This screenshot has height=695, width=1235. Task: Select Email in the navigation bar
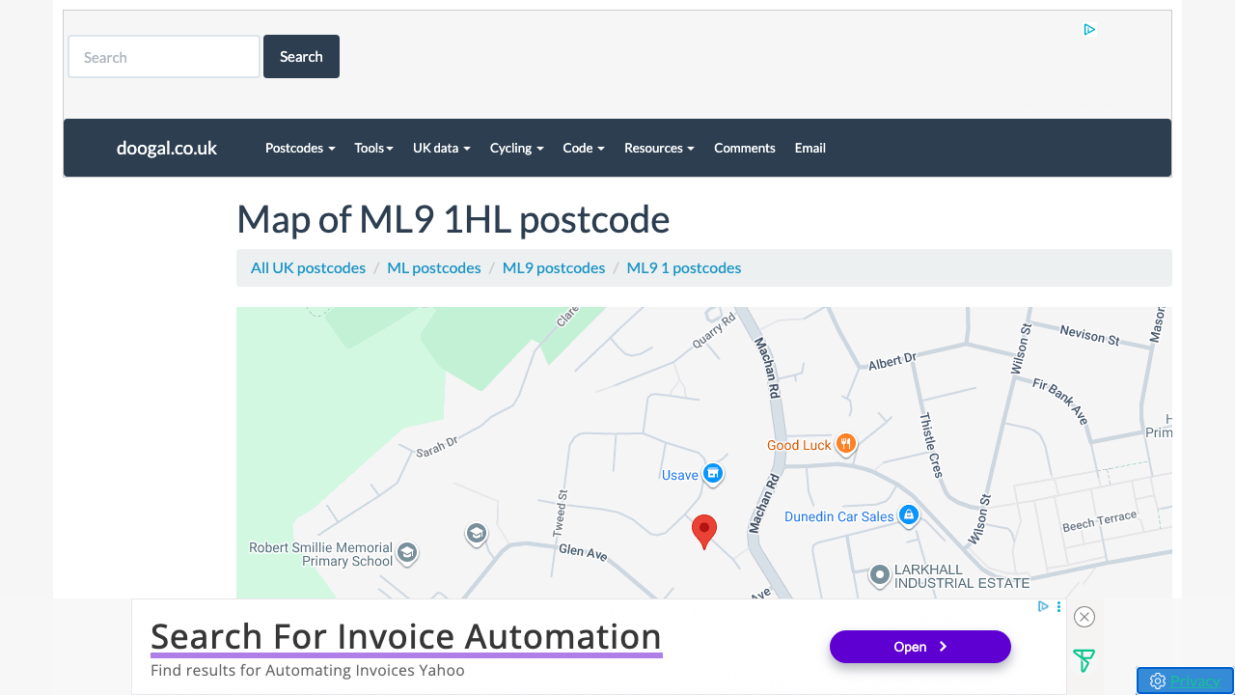point(810,148)
